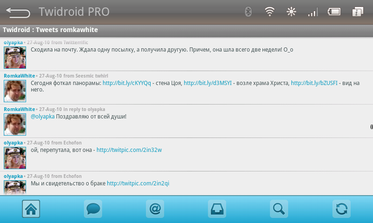373x223 pixels.
Task: Open the search magnifier icon
Action: click(x=279, y=209)
